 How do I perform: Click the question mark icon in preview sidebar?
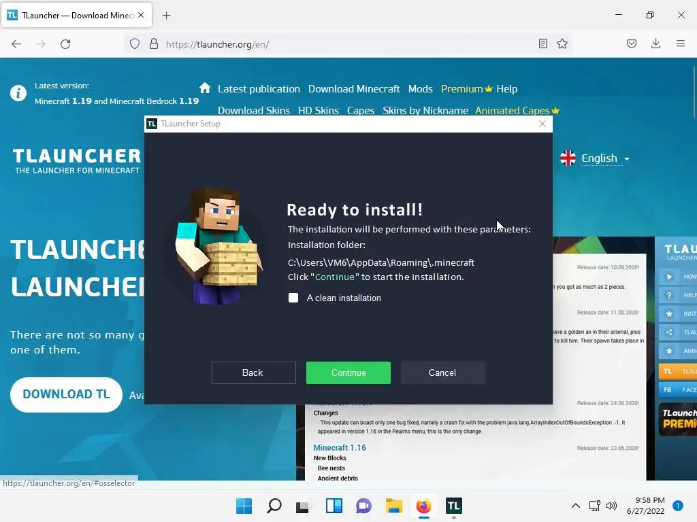[669, 295]
